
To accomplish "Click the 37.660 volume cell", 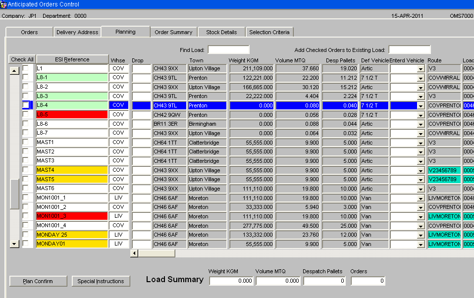I will (x=298, y=69).
